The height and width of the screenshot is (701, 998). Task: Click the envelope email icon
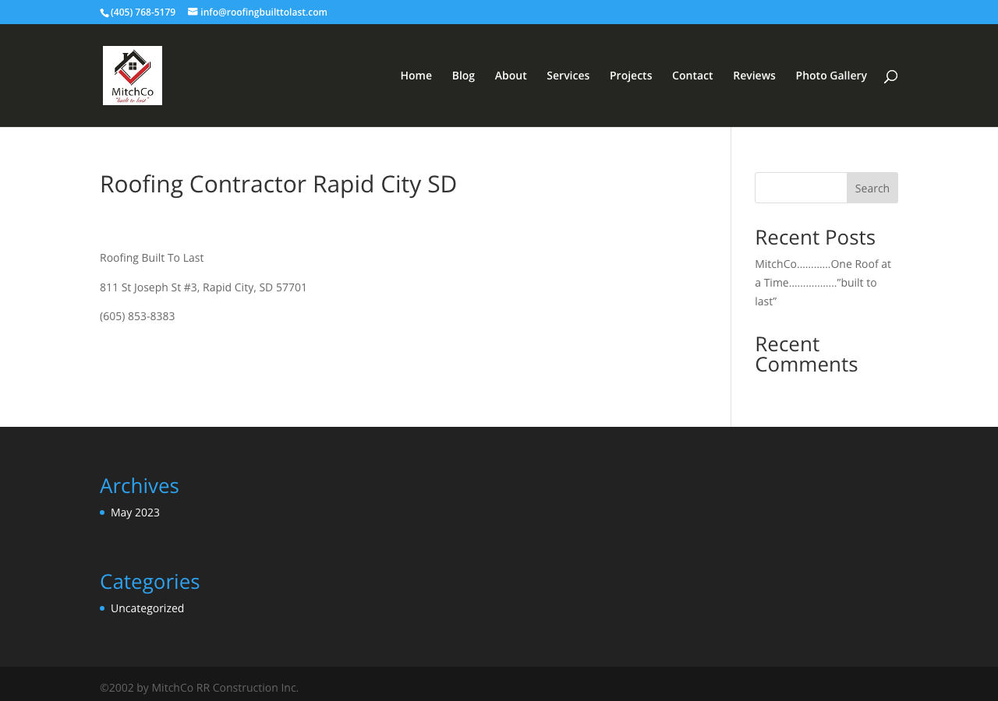193,12
